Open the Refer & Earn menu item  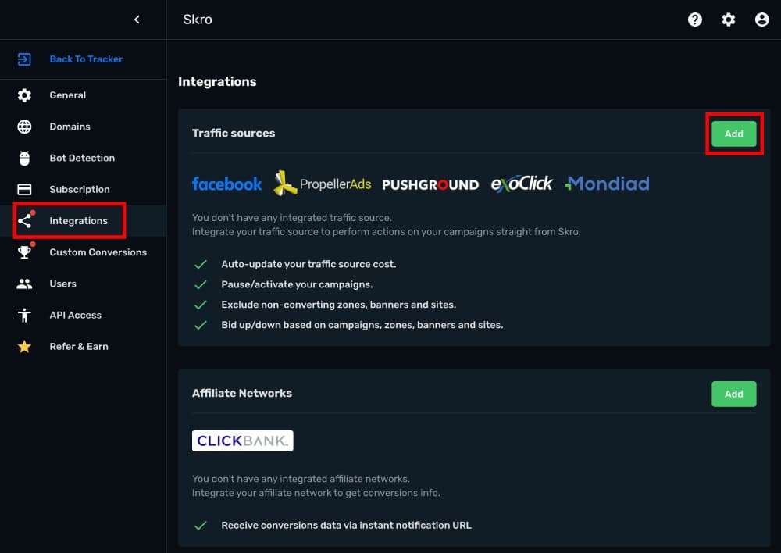tap(79, 346)
